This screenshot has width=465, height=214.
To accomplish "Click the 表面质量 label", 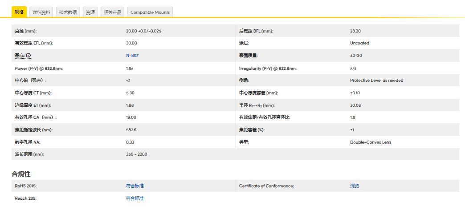I will 249,56.
